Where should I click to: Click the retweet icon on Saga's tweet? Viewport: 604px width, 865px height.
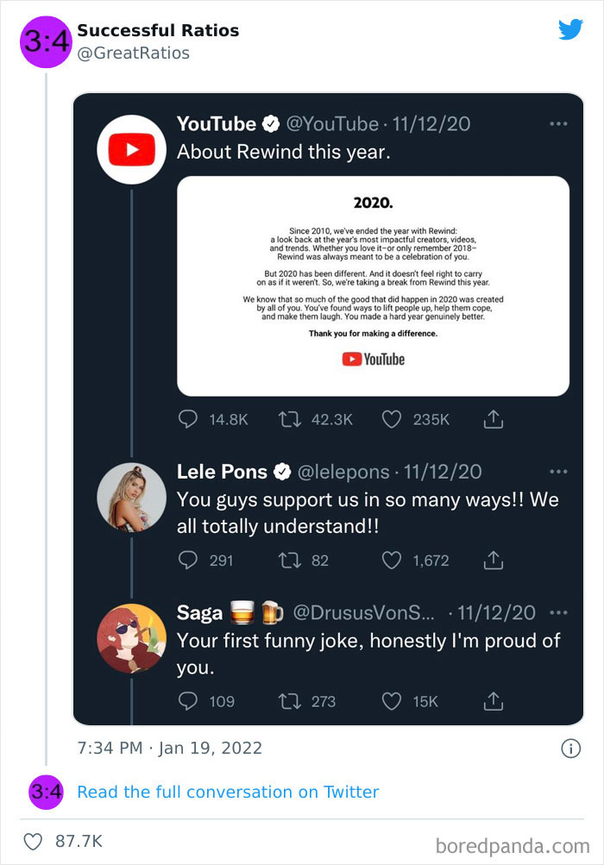click(x=291, y=702)
